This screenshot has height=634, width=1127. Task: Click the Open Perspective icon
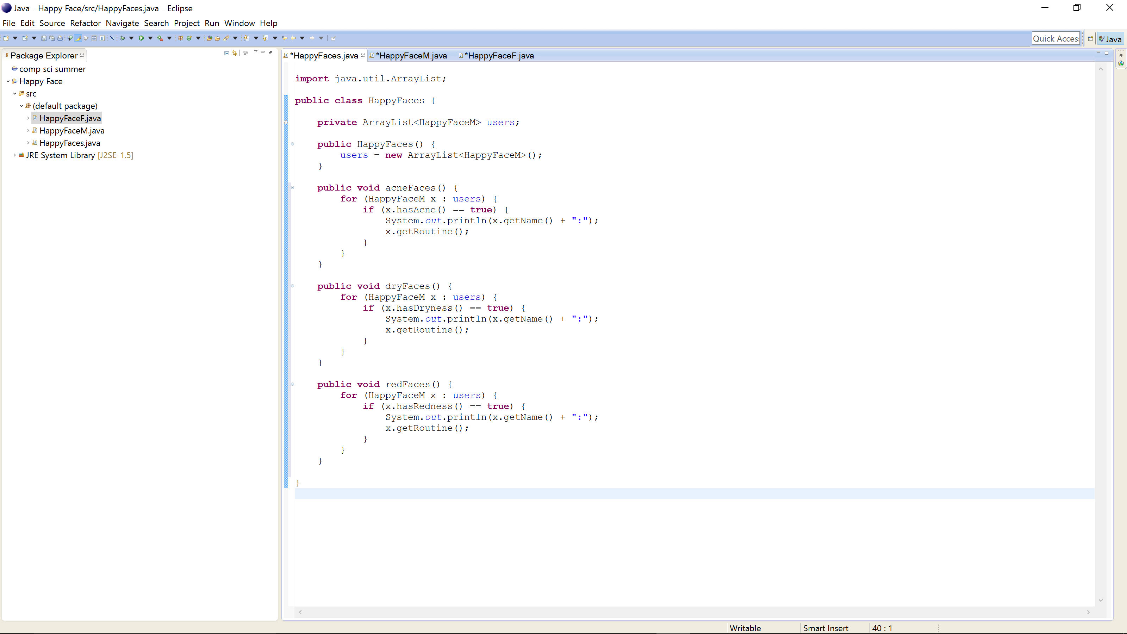point(1090,38)
